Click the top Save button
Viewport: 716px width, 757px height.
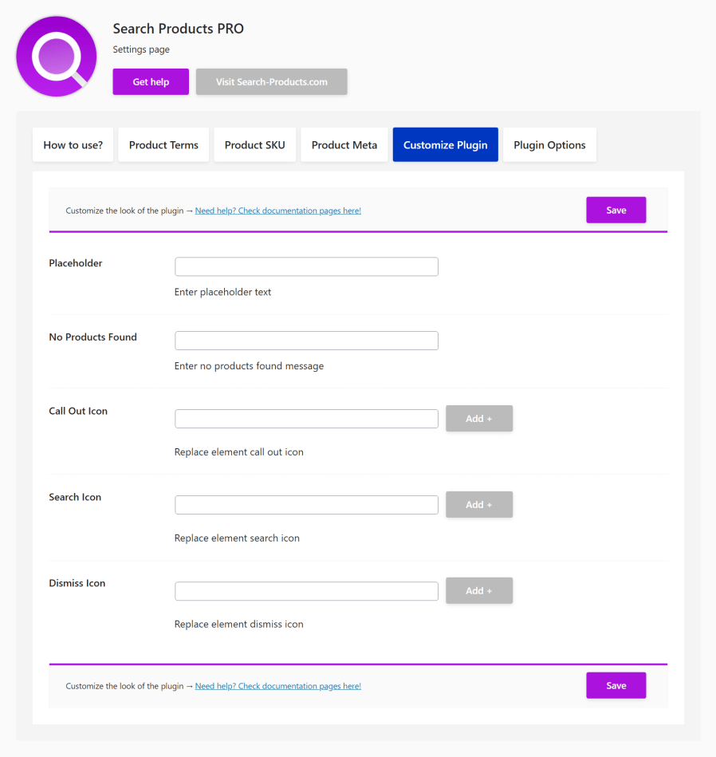pos(616,211)
